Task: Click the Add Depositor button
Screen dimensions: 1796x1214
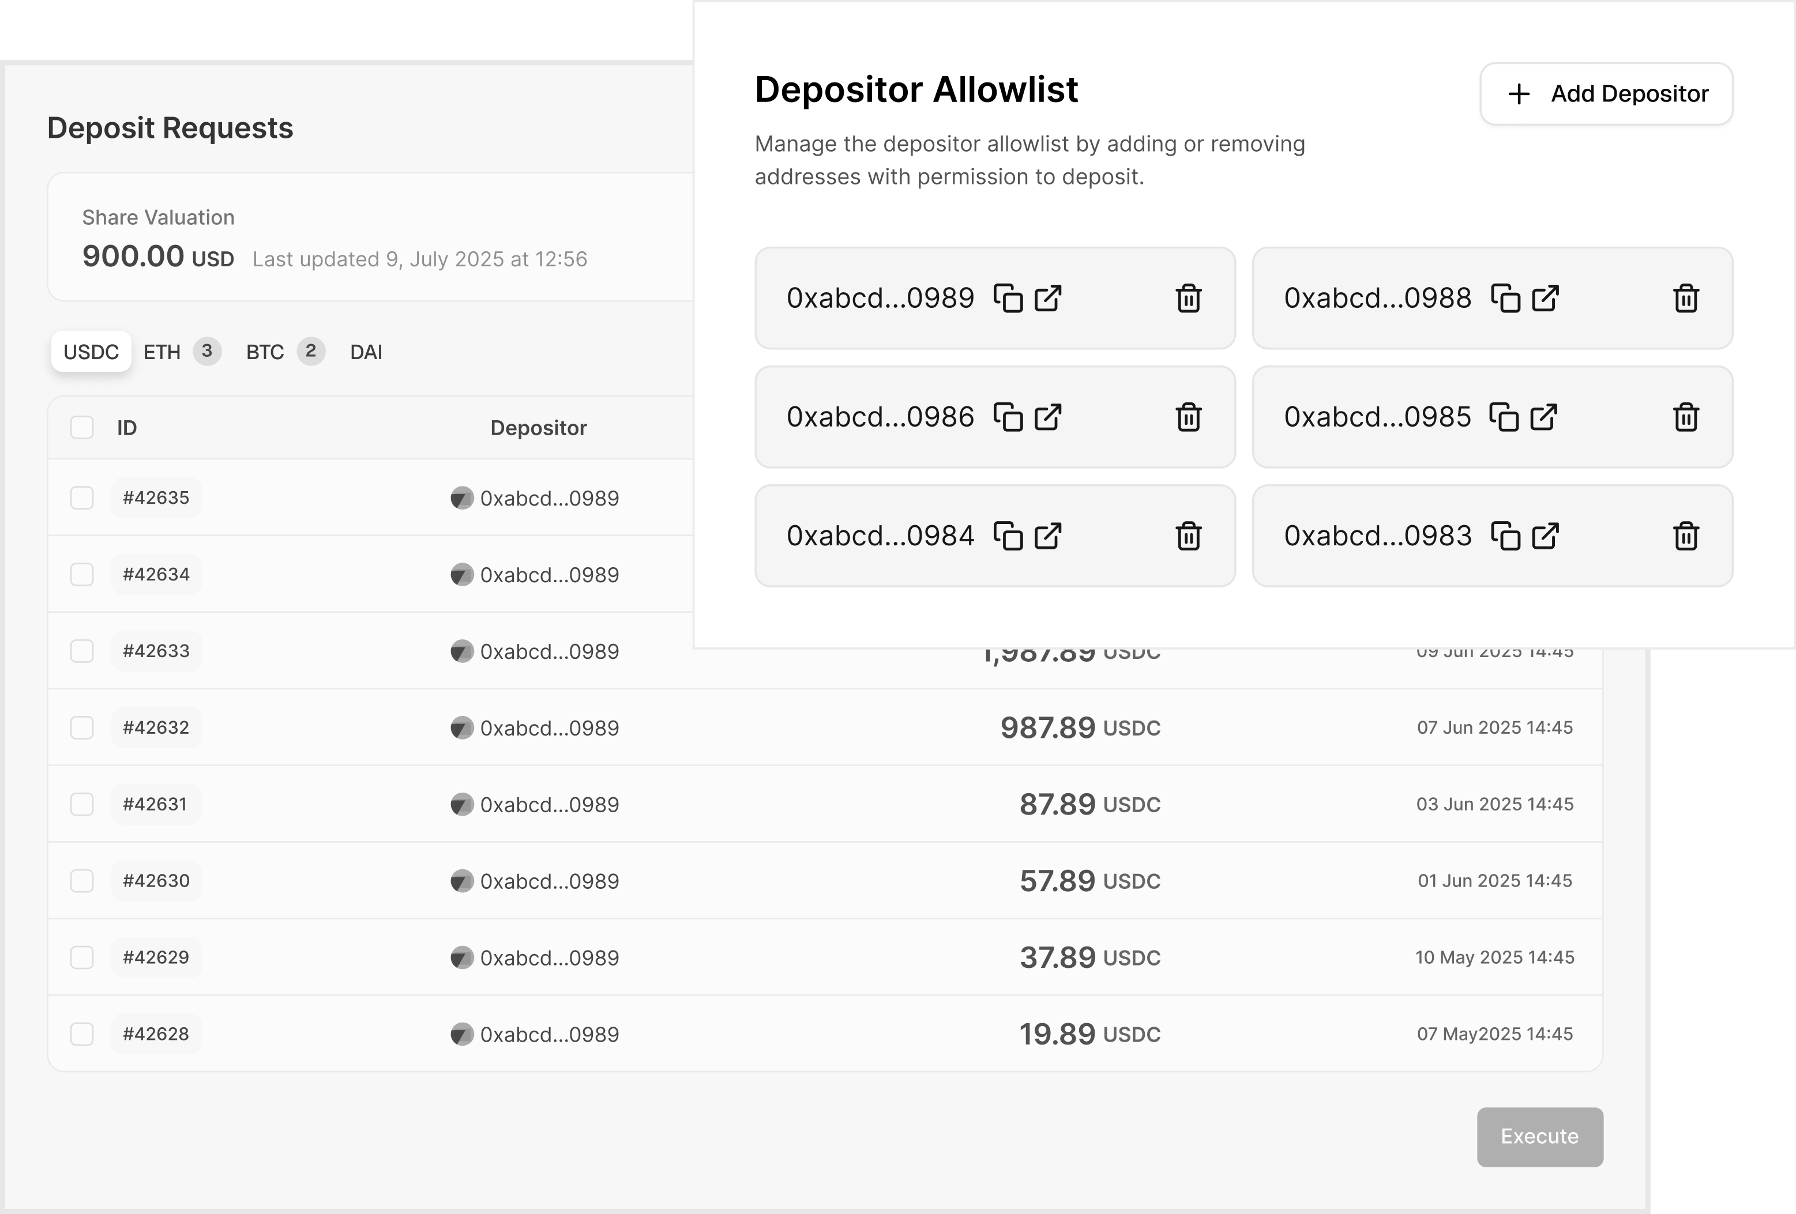Action: 1606,93
